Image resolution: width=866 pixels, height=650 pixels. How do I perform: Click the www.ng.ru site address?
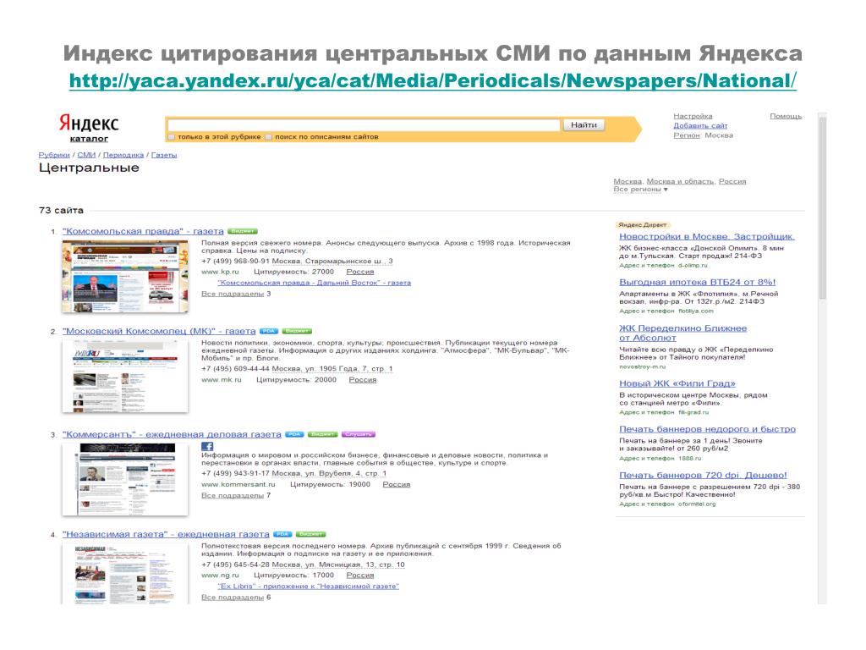tap(220, 576)
